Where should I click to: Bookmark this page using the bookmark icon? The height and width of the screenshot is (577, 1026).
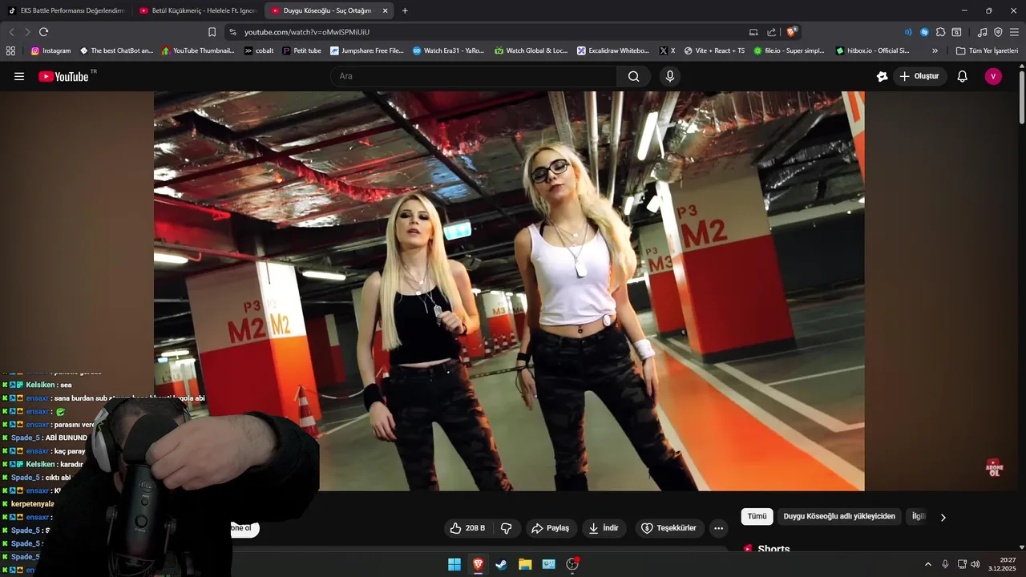[x=212, y=32]
